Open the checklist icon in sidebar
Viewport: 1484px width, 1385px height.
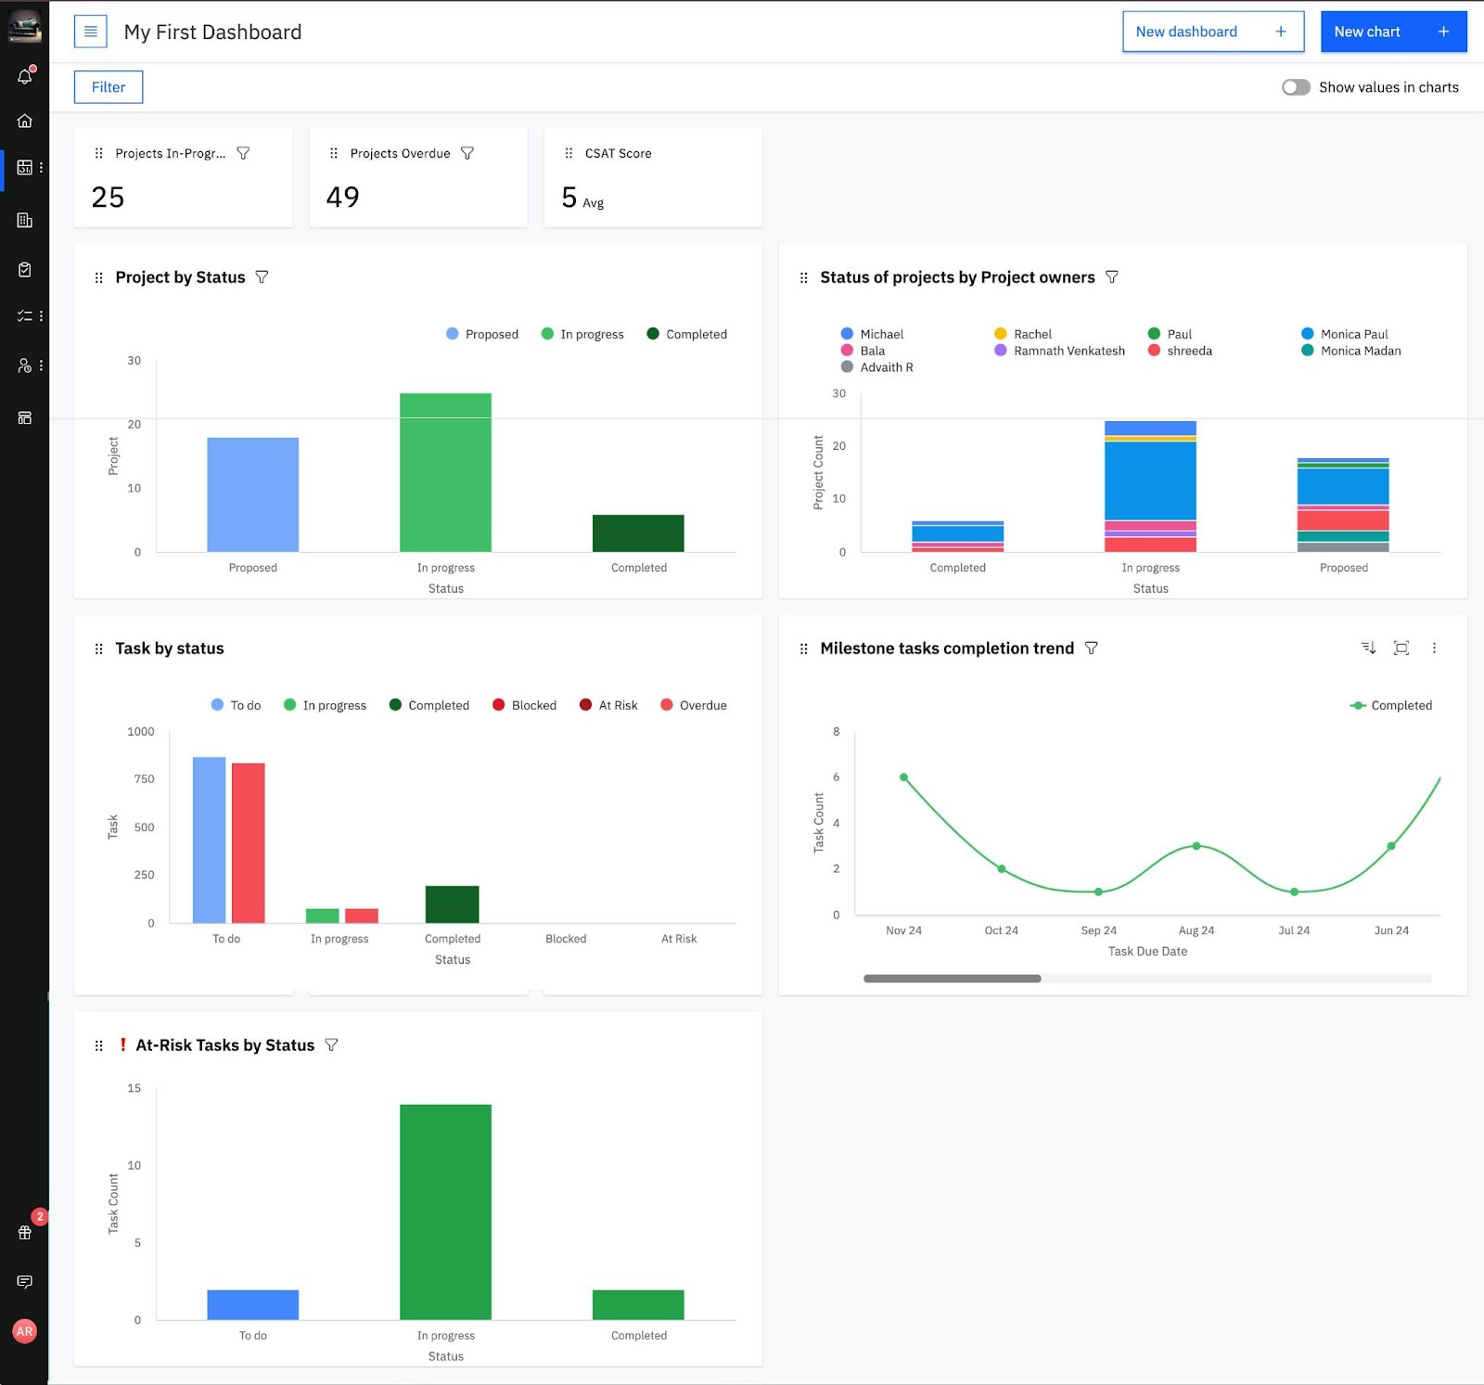(x=25, y=315)
